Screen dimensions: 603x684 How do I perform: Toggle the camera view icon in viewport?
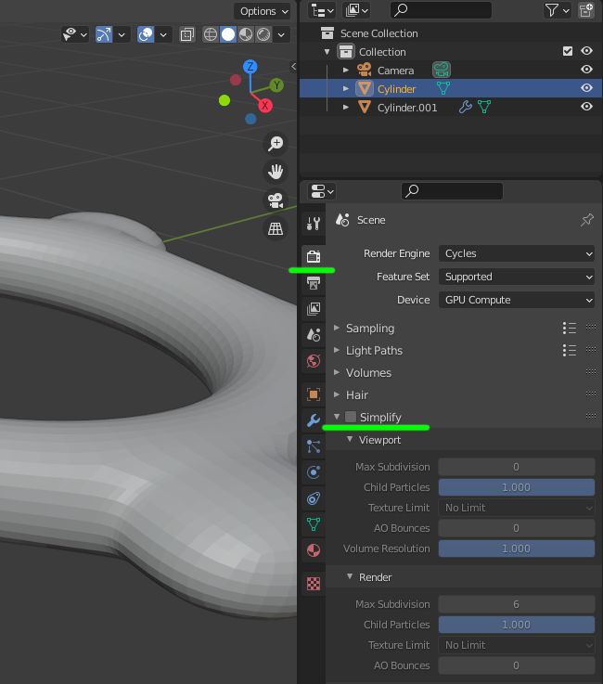[276, 200]
